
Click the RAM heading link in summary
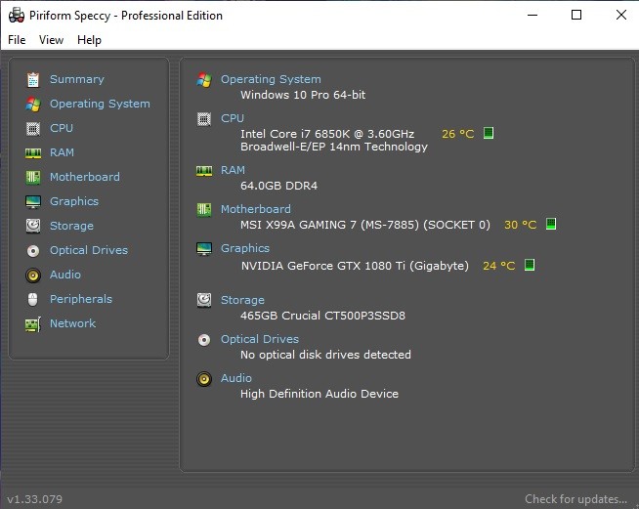tap(233, 170)
